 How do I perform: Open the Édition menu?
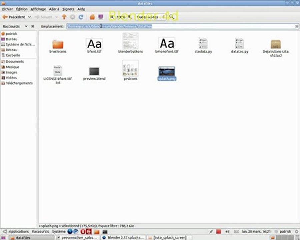[x=22, y=9]
